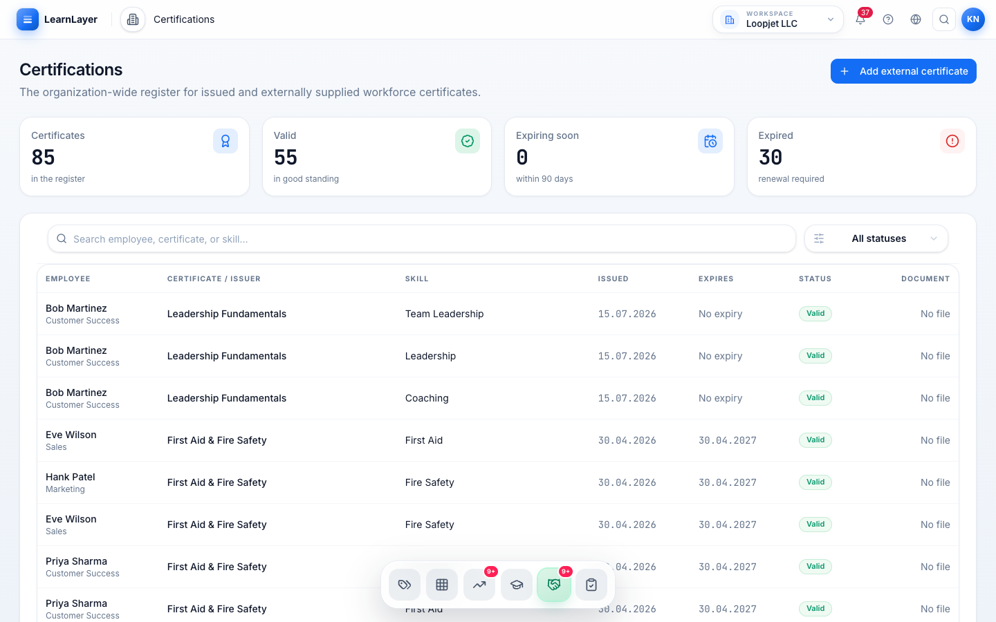
Task: Click First Aid skill in Eve Wilson row
Action: point(424,440)
